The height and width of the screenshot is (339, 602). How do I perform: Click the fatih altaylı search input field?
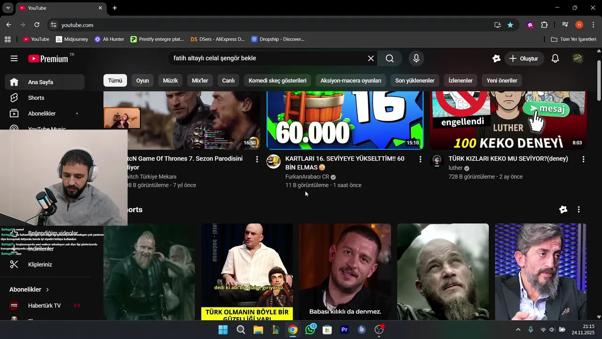coord(268,58)
